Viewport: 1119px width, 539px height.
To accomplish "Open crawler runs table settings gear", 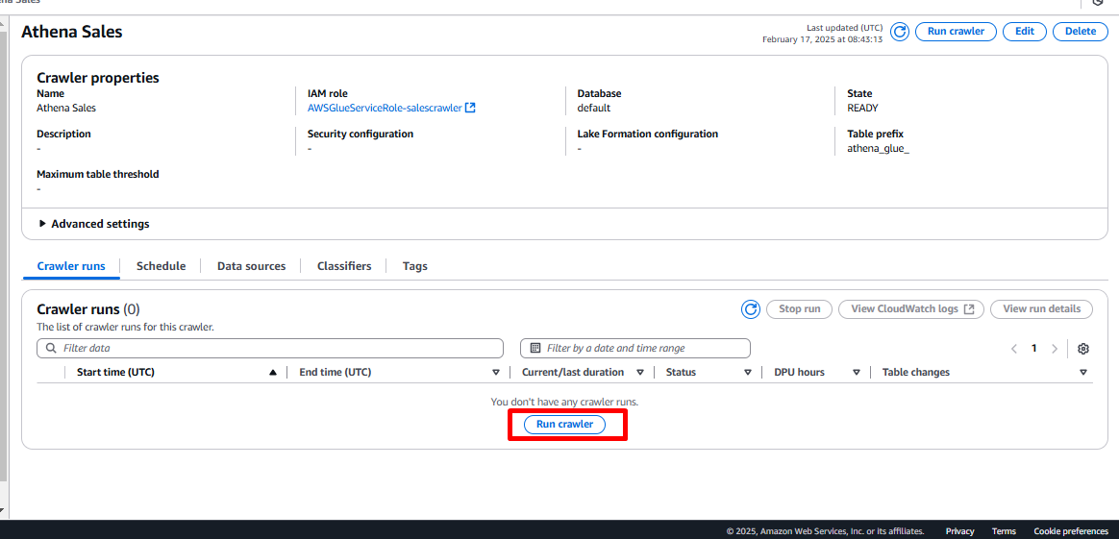I will coord(1083,349).
